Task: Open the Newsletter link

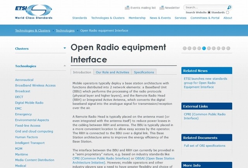Action: pos(172,8)
